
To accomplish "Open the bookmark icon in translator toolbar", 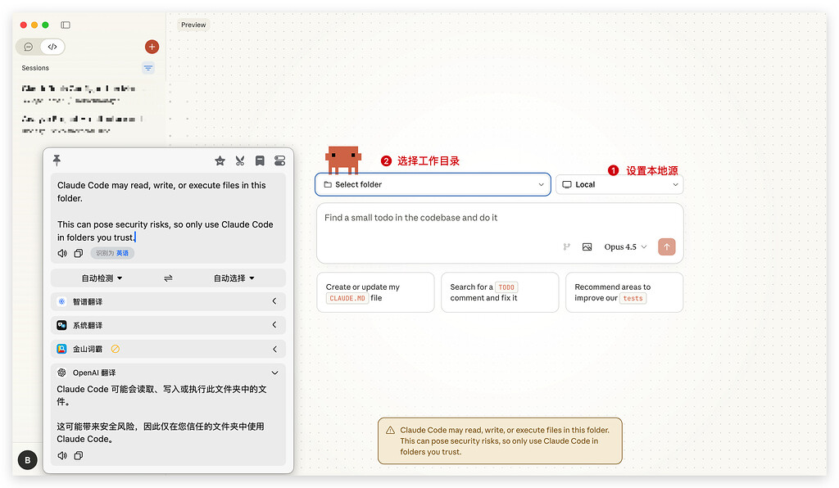I will [260, 160].
